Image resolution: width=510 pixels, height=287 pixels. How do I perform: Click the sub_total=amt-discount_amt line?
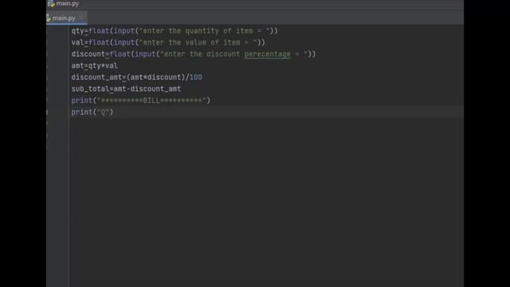pyautogui.click(x=126, y=88)
